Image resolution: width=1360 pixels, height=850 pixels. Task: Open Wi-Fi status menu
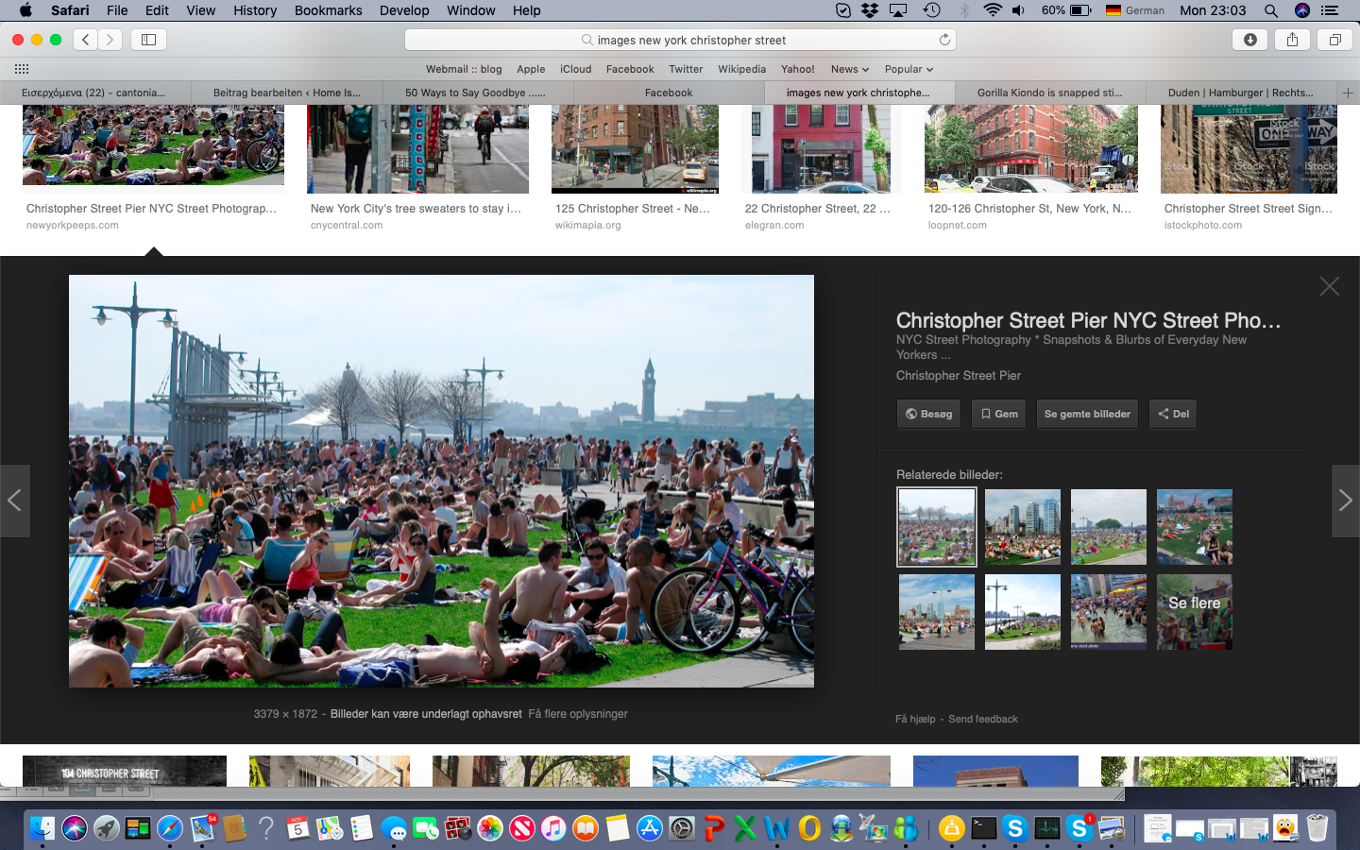pyautogui.click(x=992, y=10)
